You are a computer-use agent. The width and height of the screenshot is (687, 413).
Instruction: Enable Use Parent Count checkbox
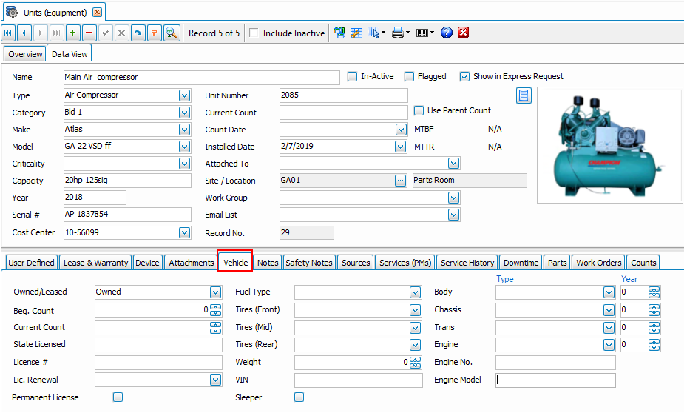(x=419, y=110)
